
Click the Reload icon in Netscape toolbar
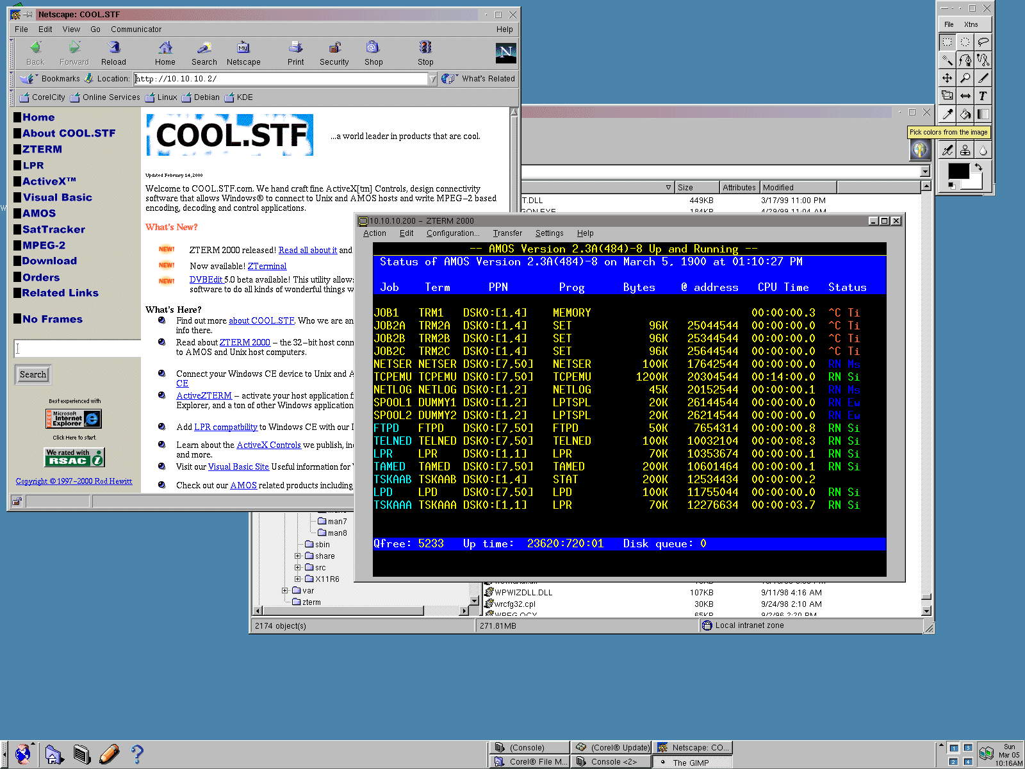point(113,48)
